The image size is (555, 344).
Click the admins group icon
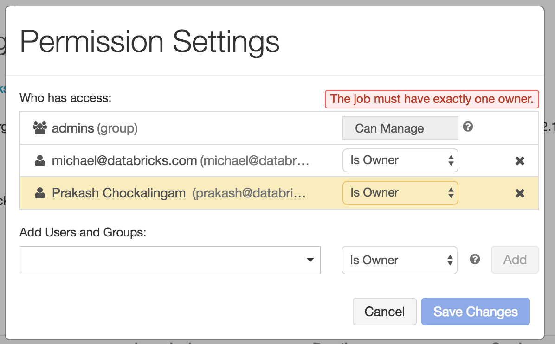(40, 128)
